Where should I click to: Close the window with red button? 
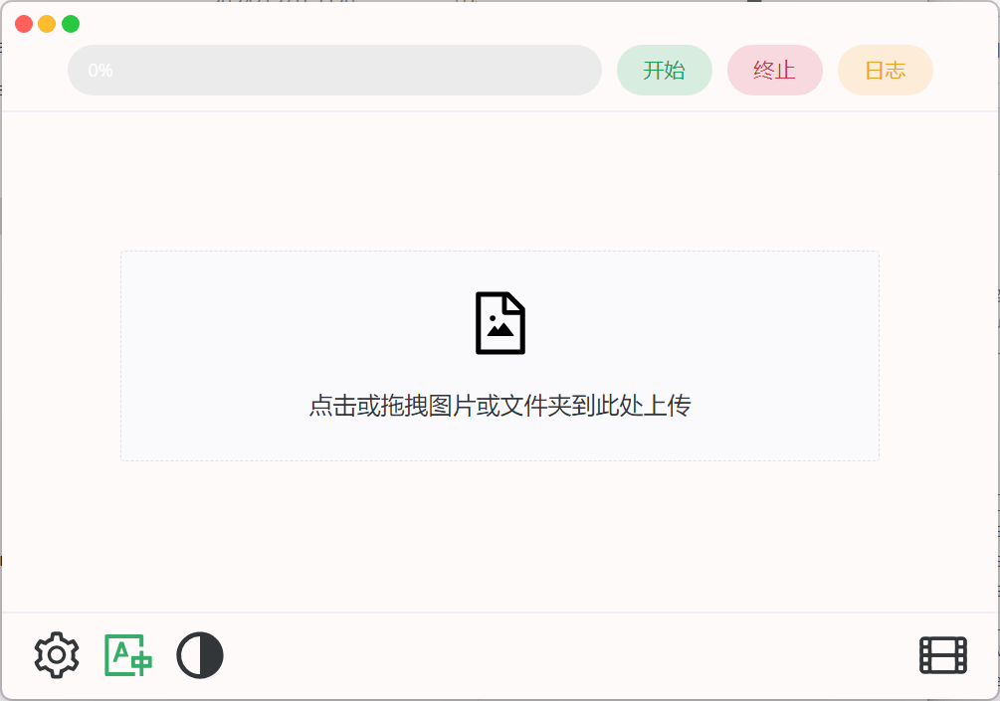pos(24,24)
